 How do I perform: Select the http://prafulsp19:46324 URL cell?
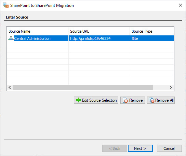(99, 38)
